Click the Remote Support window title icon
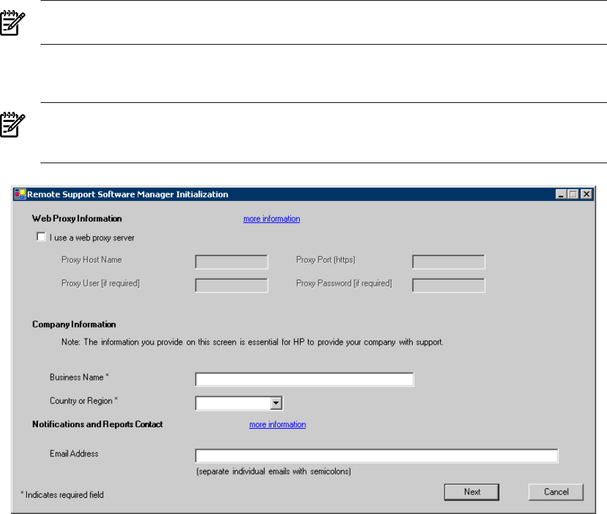607x514 pixels. pyautogui.click(x=20, y=194)
